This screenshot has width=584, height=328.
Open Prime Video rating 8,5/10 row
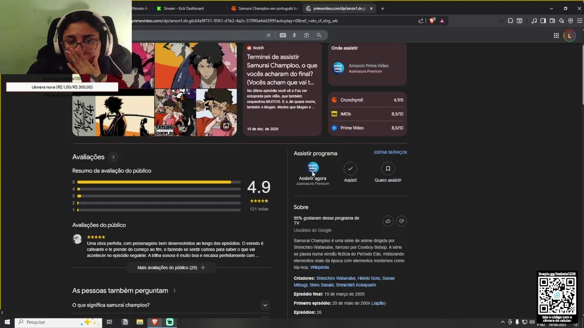tap(367, 128)
